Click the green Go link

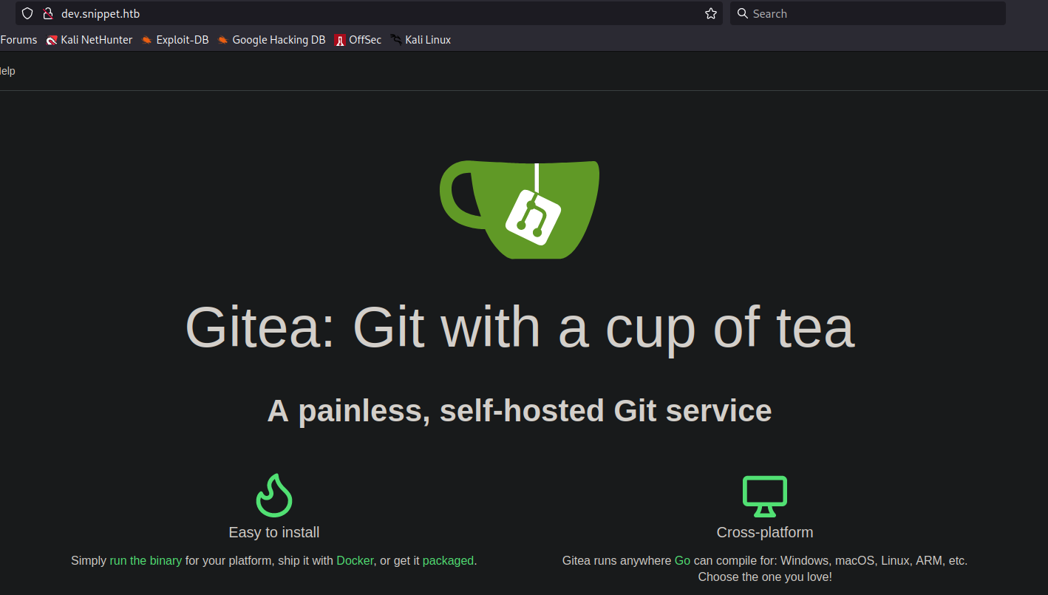coord(682,560)
